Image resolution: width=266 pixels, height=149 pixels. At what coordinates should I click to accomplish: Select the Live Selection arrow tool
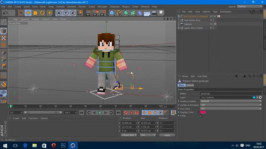[x=21, y=13]
